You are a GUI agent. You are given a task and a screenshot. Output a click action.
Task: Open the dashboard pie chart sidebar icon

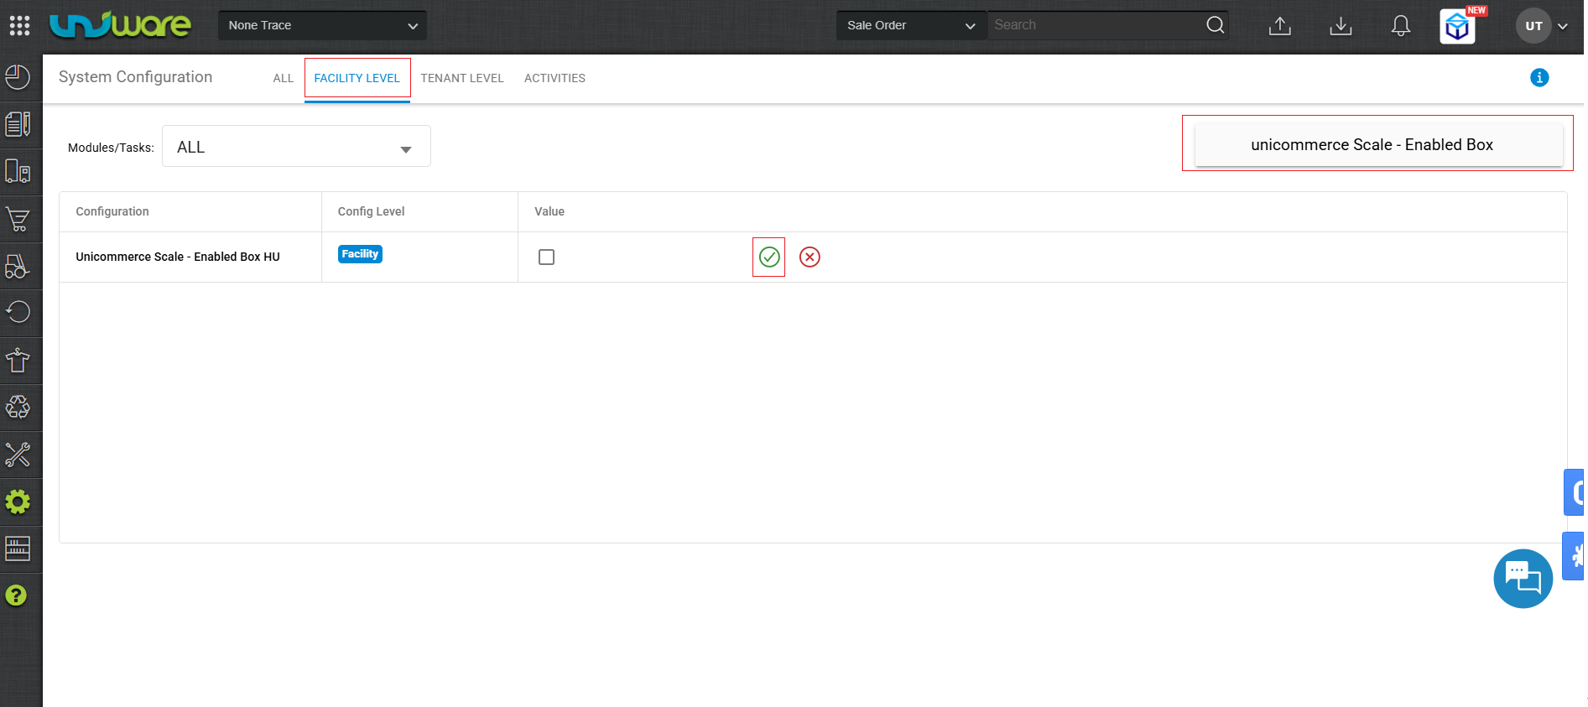18,77
